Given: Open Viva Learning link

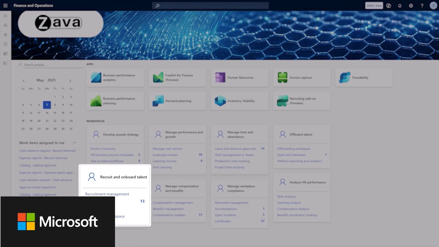Looking at the screenshot, I should [162, 167].
